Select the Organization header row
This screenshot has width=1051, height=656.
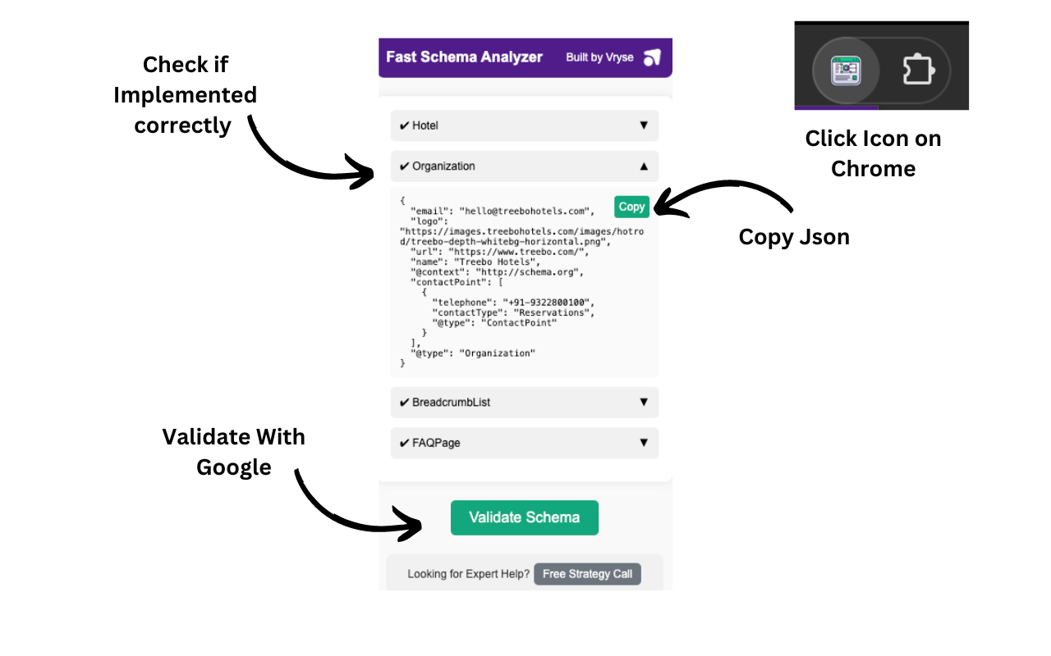[524, 166]
